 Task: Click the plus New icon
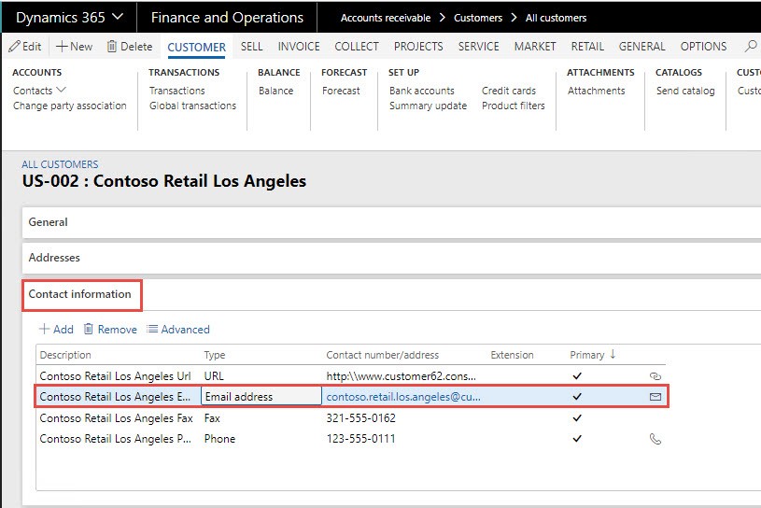(x=62, y=47)
